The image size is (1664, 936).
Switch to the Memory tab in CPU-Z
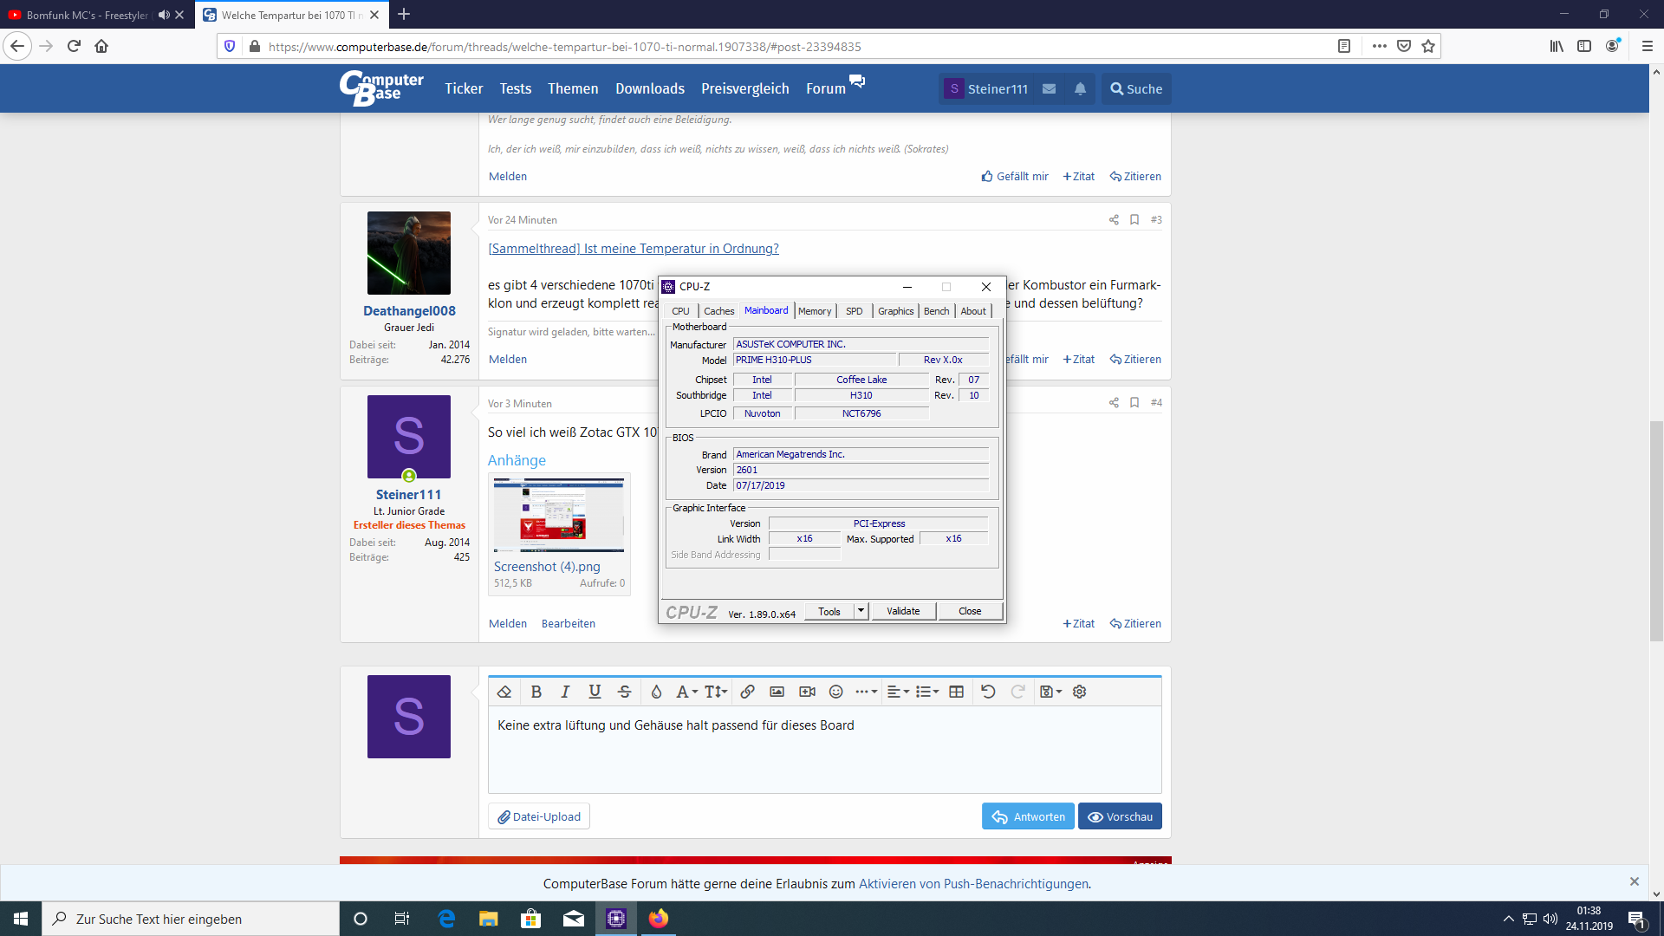click(815, 311)
